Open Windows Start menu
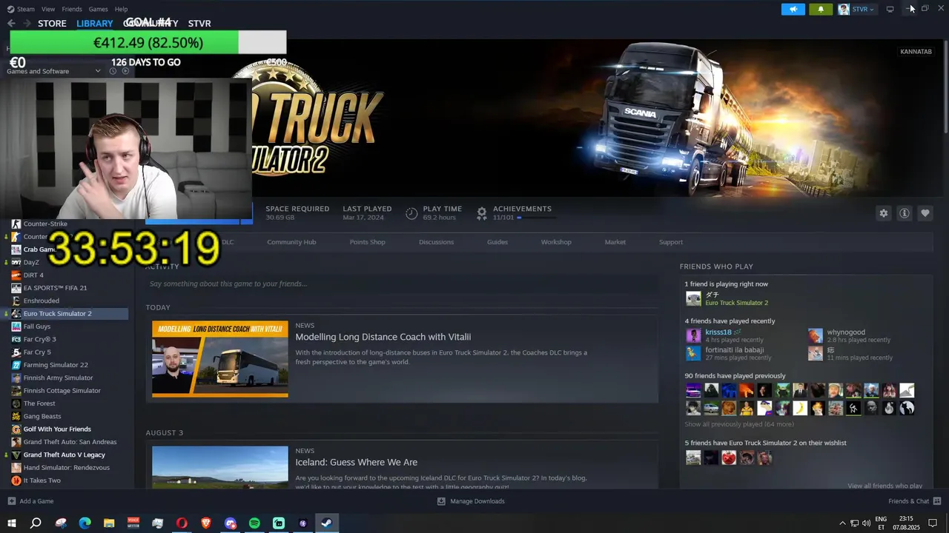The image size is (949, 533). point(12,523)
